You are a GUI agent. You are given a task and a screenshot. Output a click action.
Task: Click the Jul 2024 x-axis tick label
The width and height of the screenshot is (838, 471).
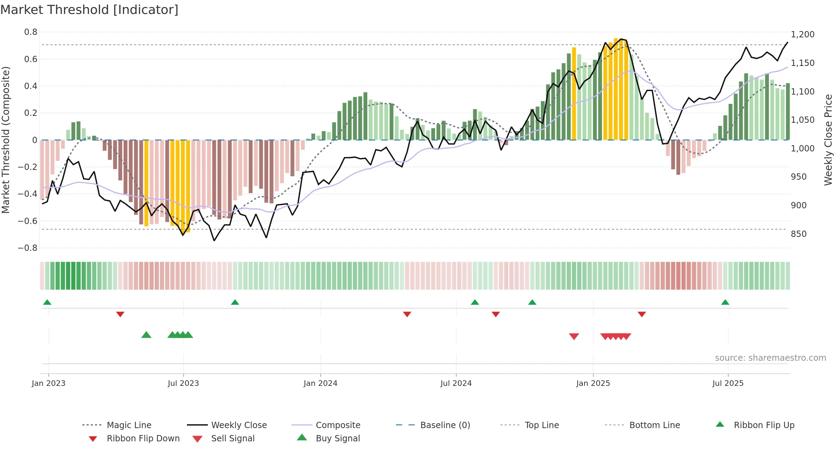click(456, 383)
